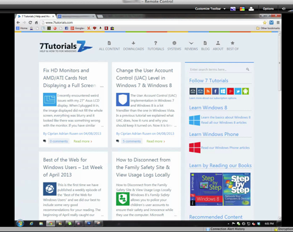Click the Windows follow icon

(x=223, y=92)
